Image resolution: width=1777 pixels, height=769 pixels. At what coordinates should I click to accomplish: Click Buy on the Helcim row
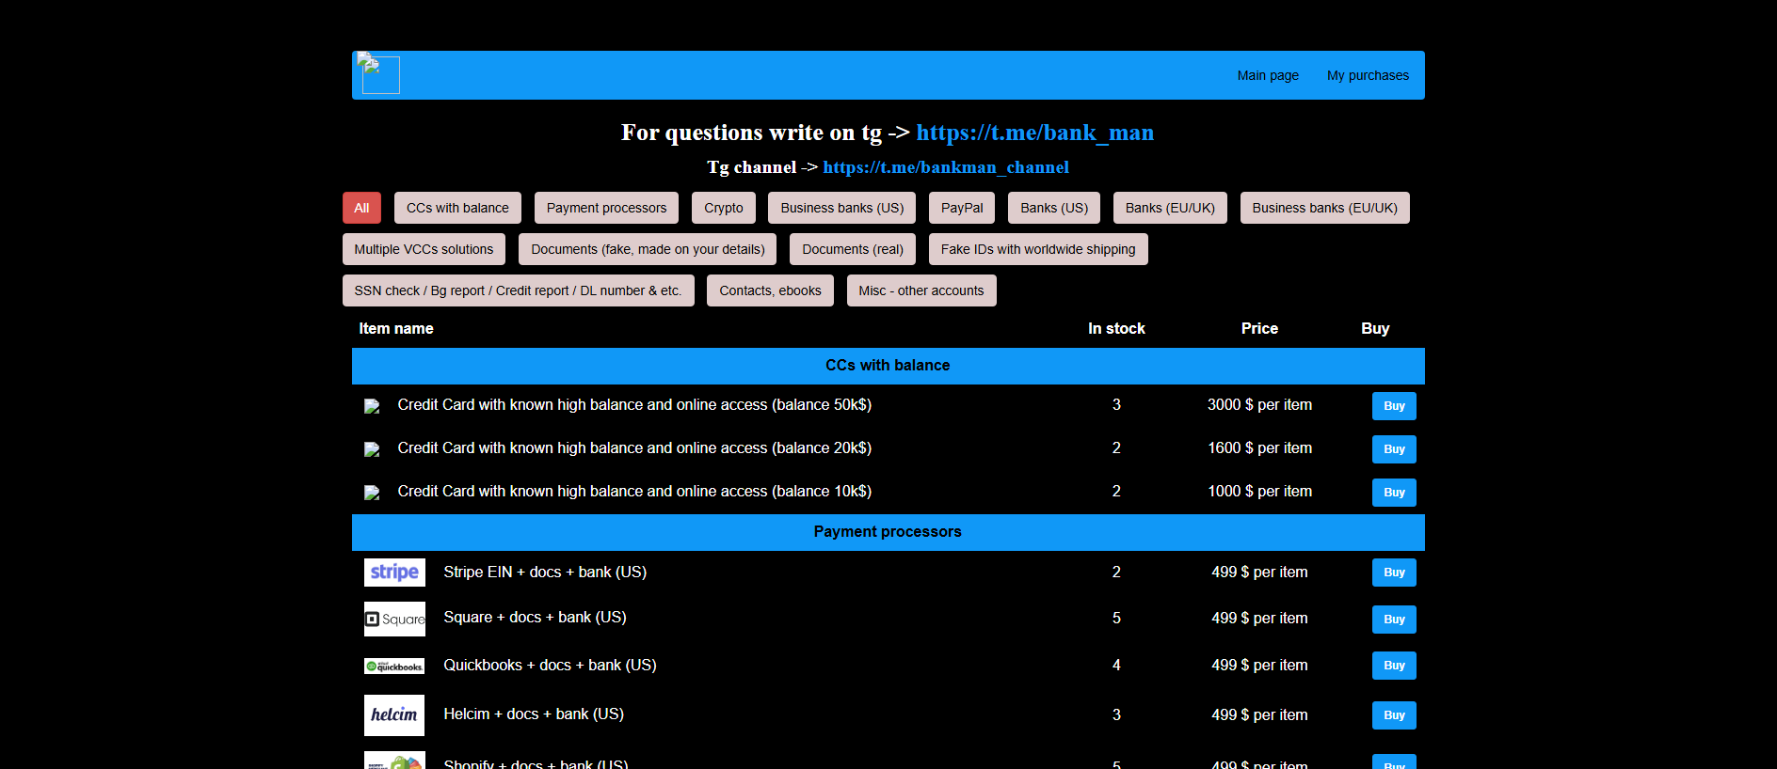1394,715
